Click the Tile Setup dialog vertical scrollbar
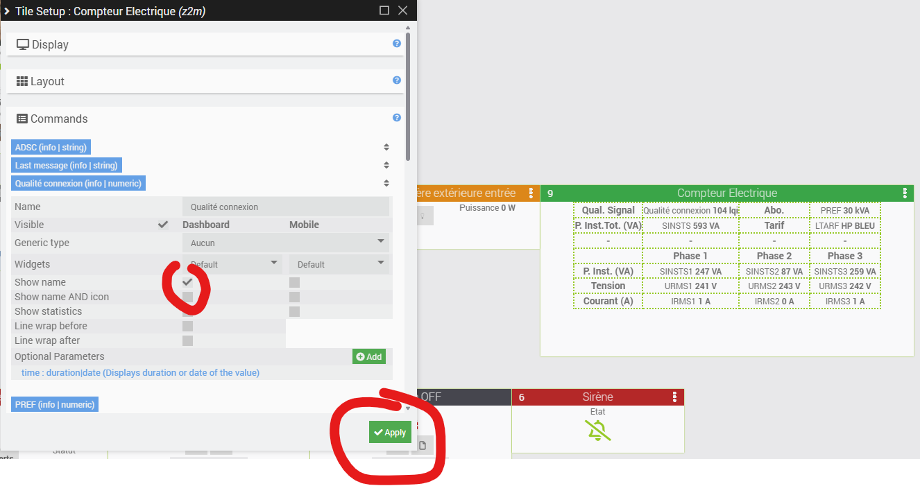The width and height of the screenshot is (920, 486). [x=408, y=97]
